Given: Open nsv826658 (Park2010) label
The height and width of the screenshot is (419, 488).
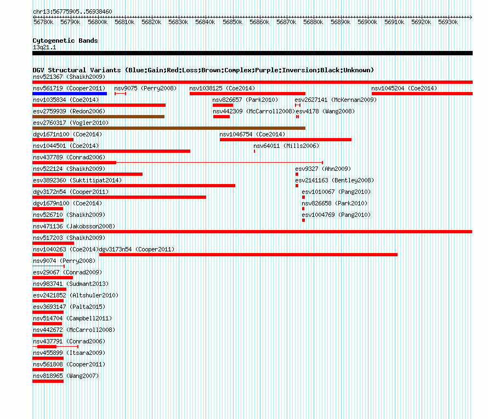Looking at the screenshot, I should [334, 203].
